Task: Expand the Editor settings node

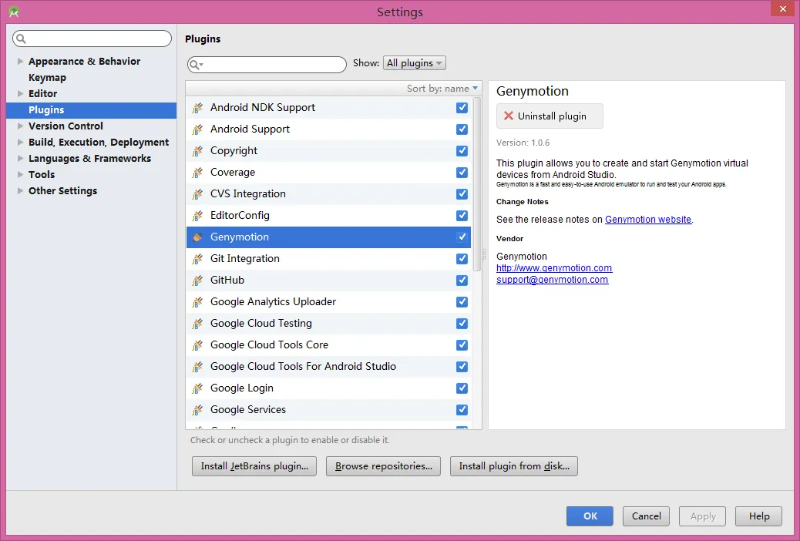Action: click(x=20, y=93)
